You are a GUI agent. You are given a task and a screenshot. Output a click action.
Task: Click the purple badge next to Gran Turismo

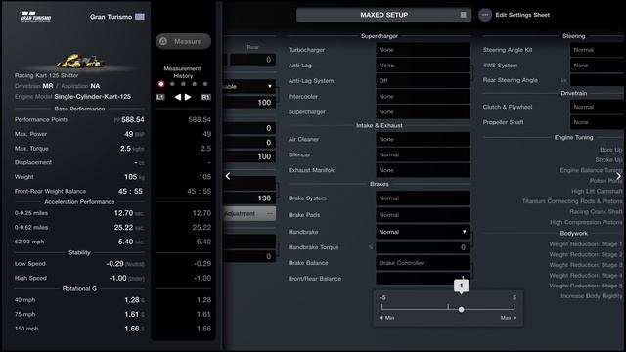(140, 17)
